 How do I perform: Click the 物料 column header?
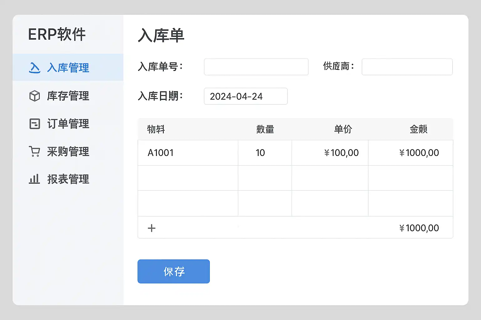point(156,129)
